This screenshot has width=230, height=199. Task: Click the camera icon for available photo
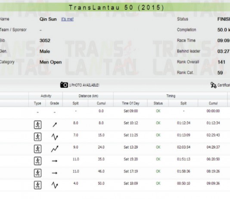pyautogui.click(x=64, y=85)
